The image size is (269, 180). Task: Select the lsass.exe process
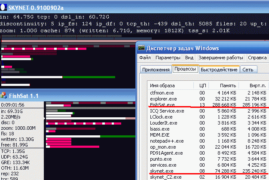tap(208, 129)
